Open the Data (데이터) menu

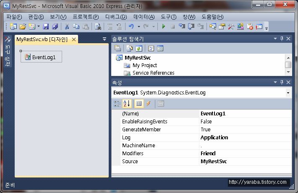[144, 17]
